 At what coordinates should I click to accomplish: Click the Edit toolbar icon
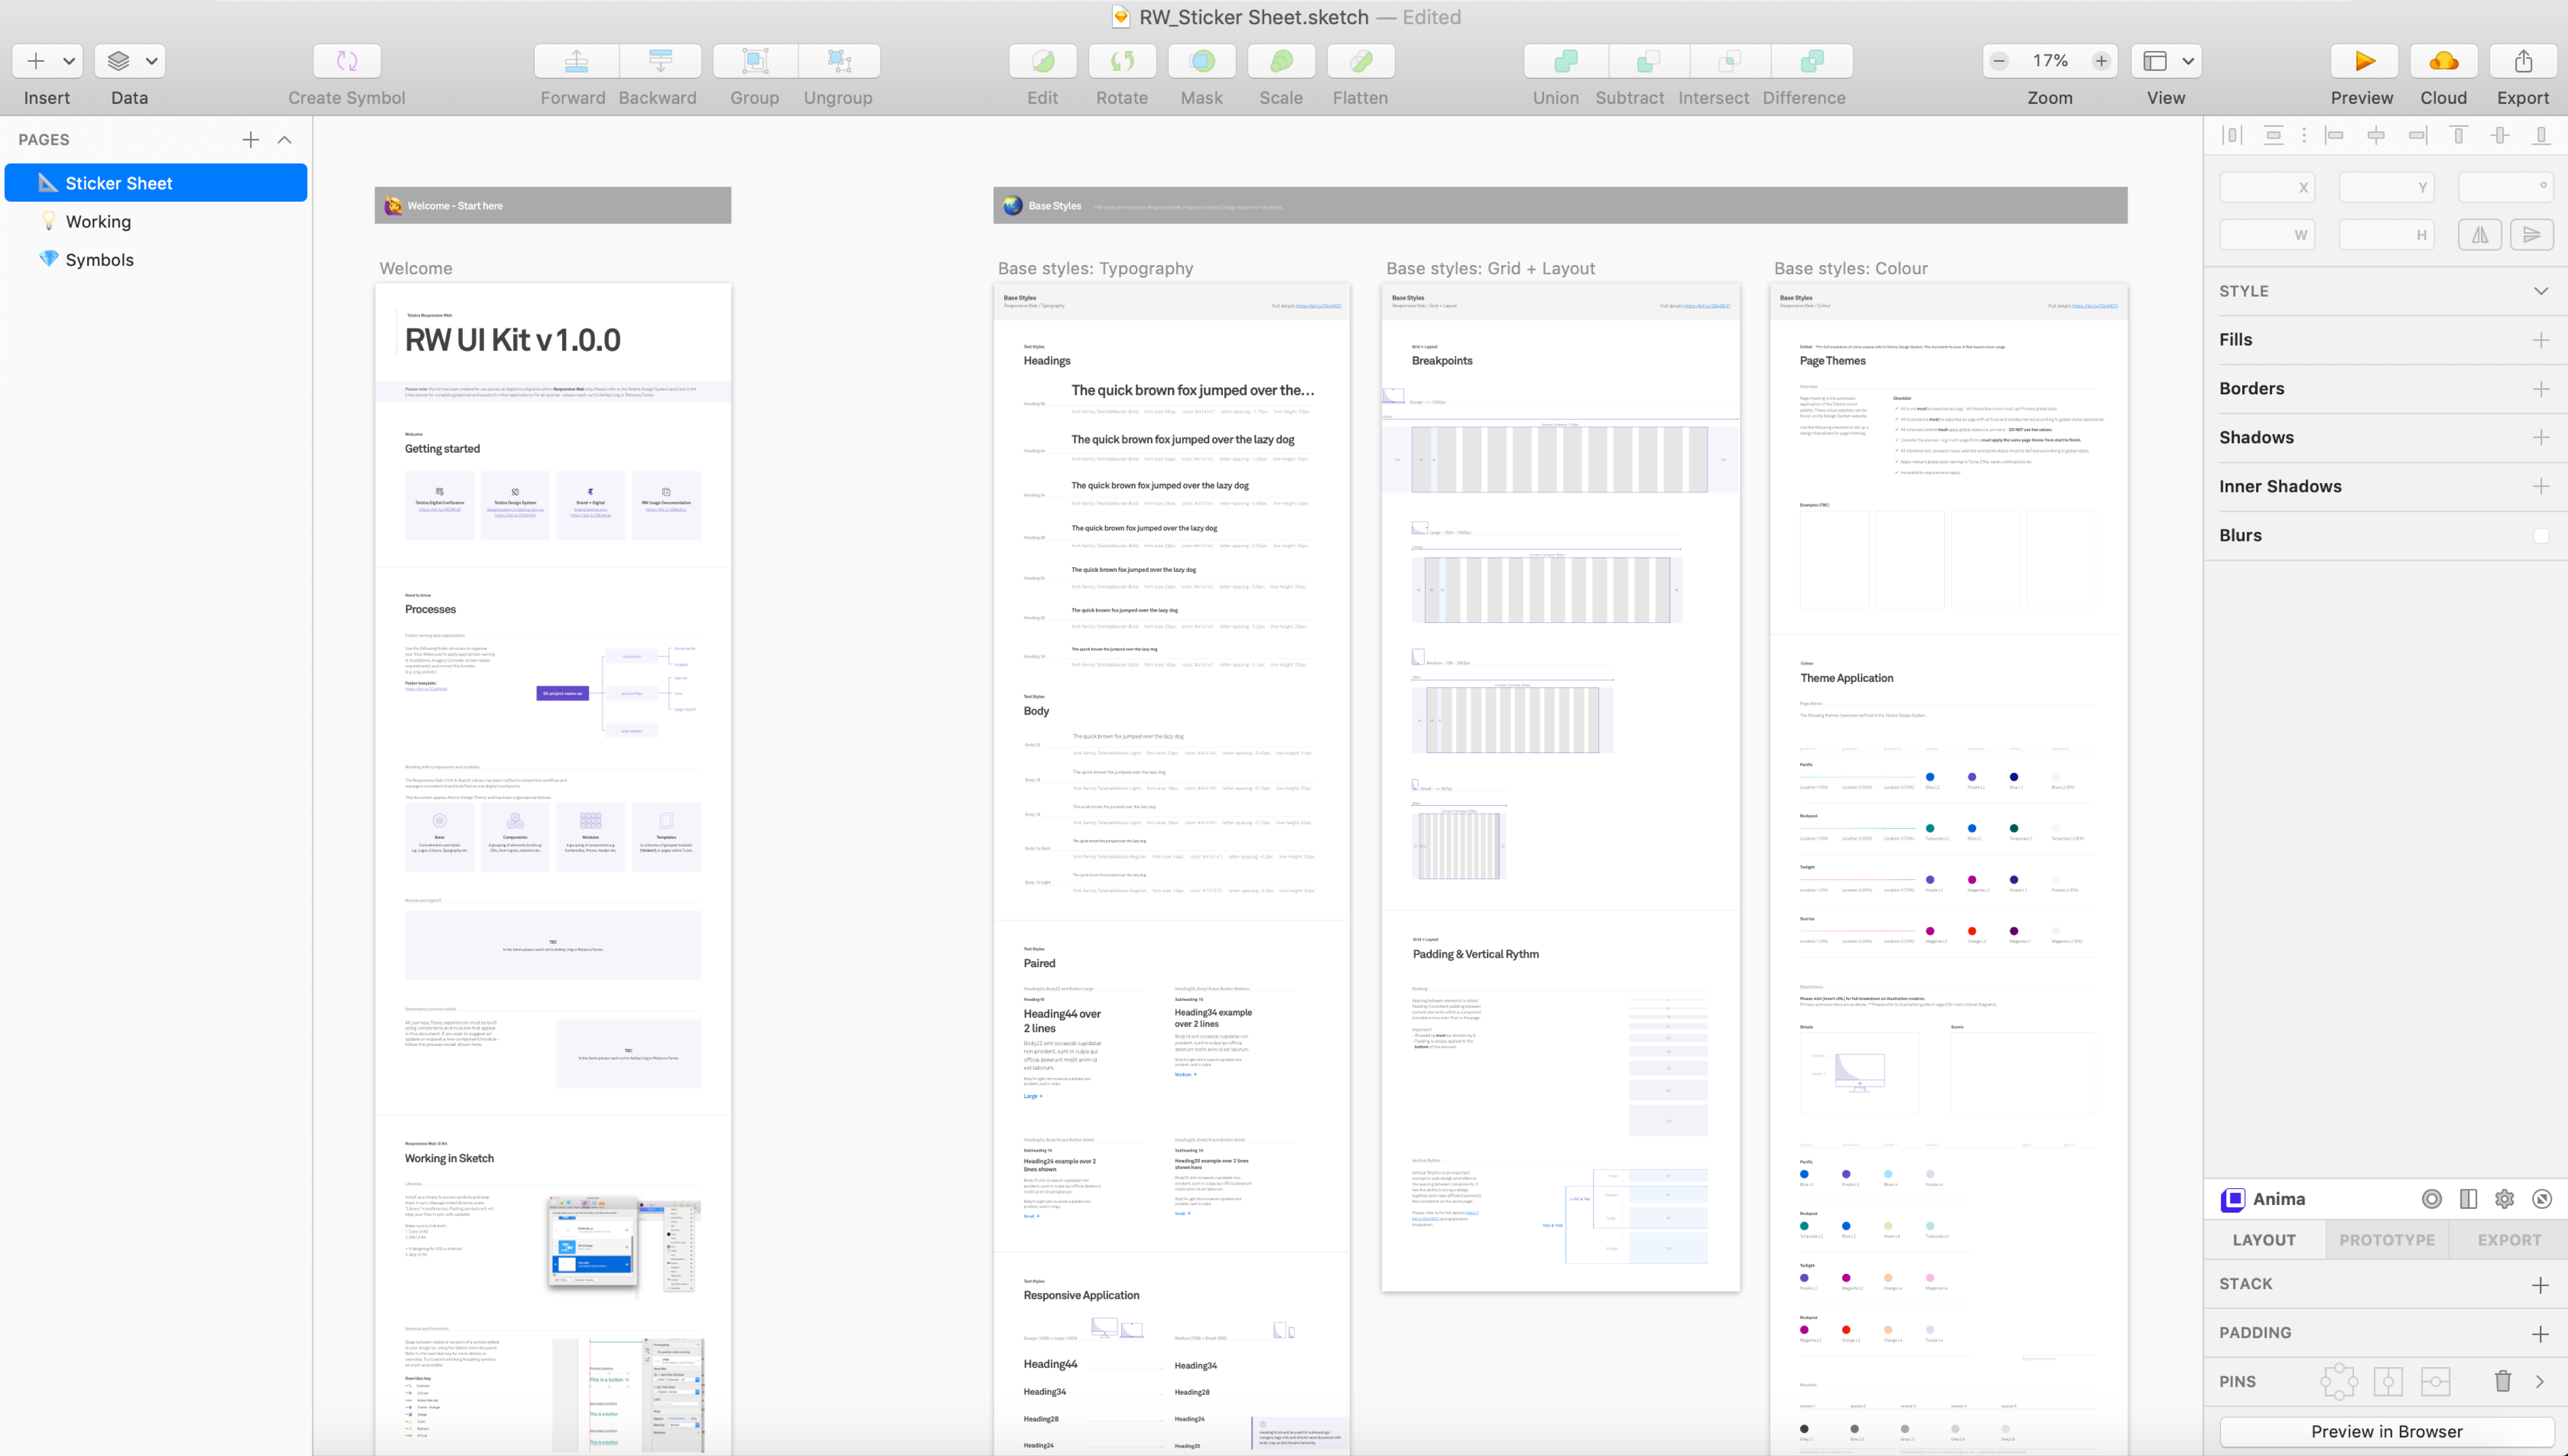point(1042,61)
